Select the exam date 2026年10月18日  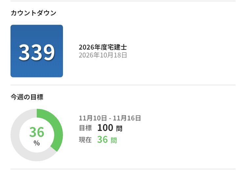103,55
